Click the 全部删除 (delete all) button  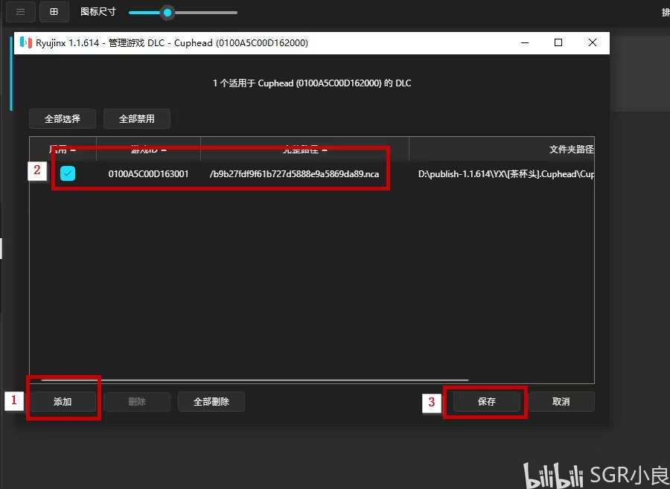click(211, 401)
